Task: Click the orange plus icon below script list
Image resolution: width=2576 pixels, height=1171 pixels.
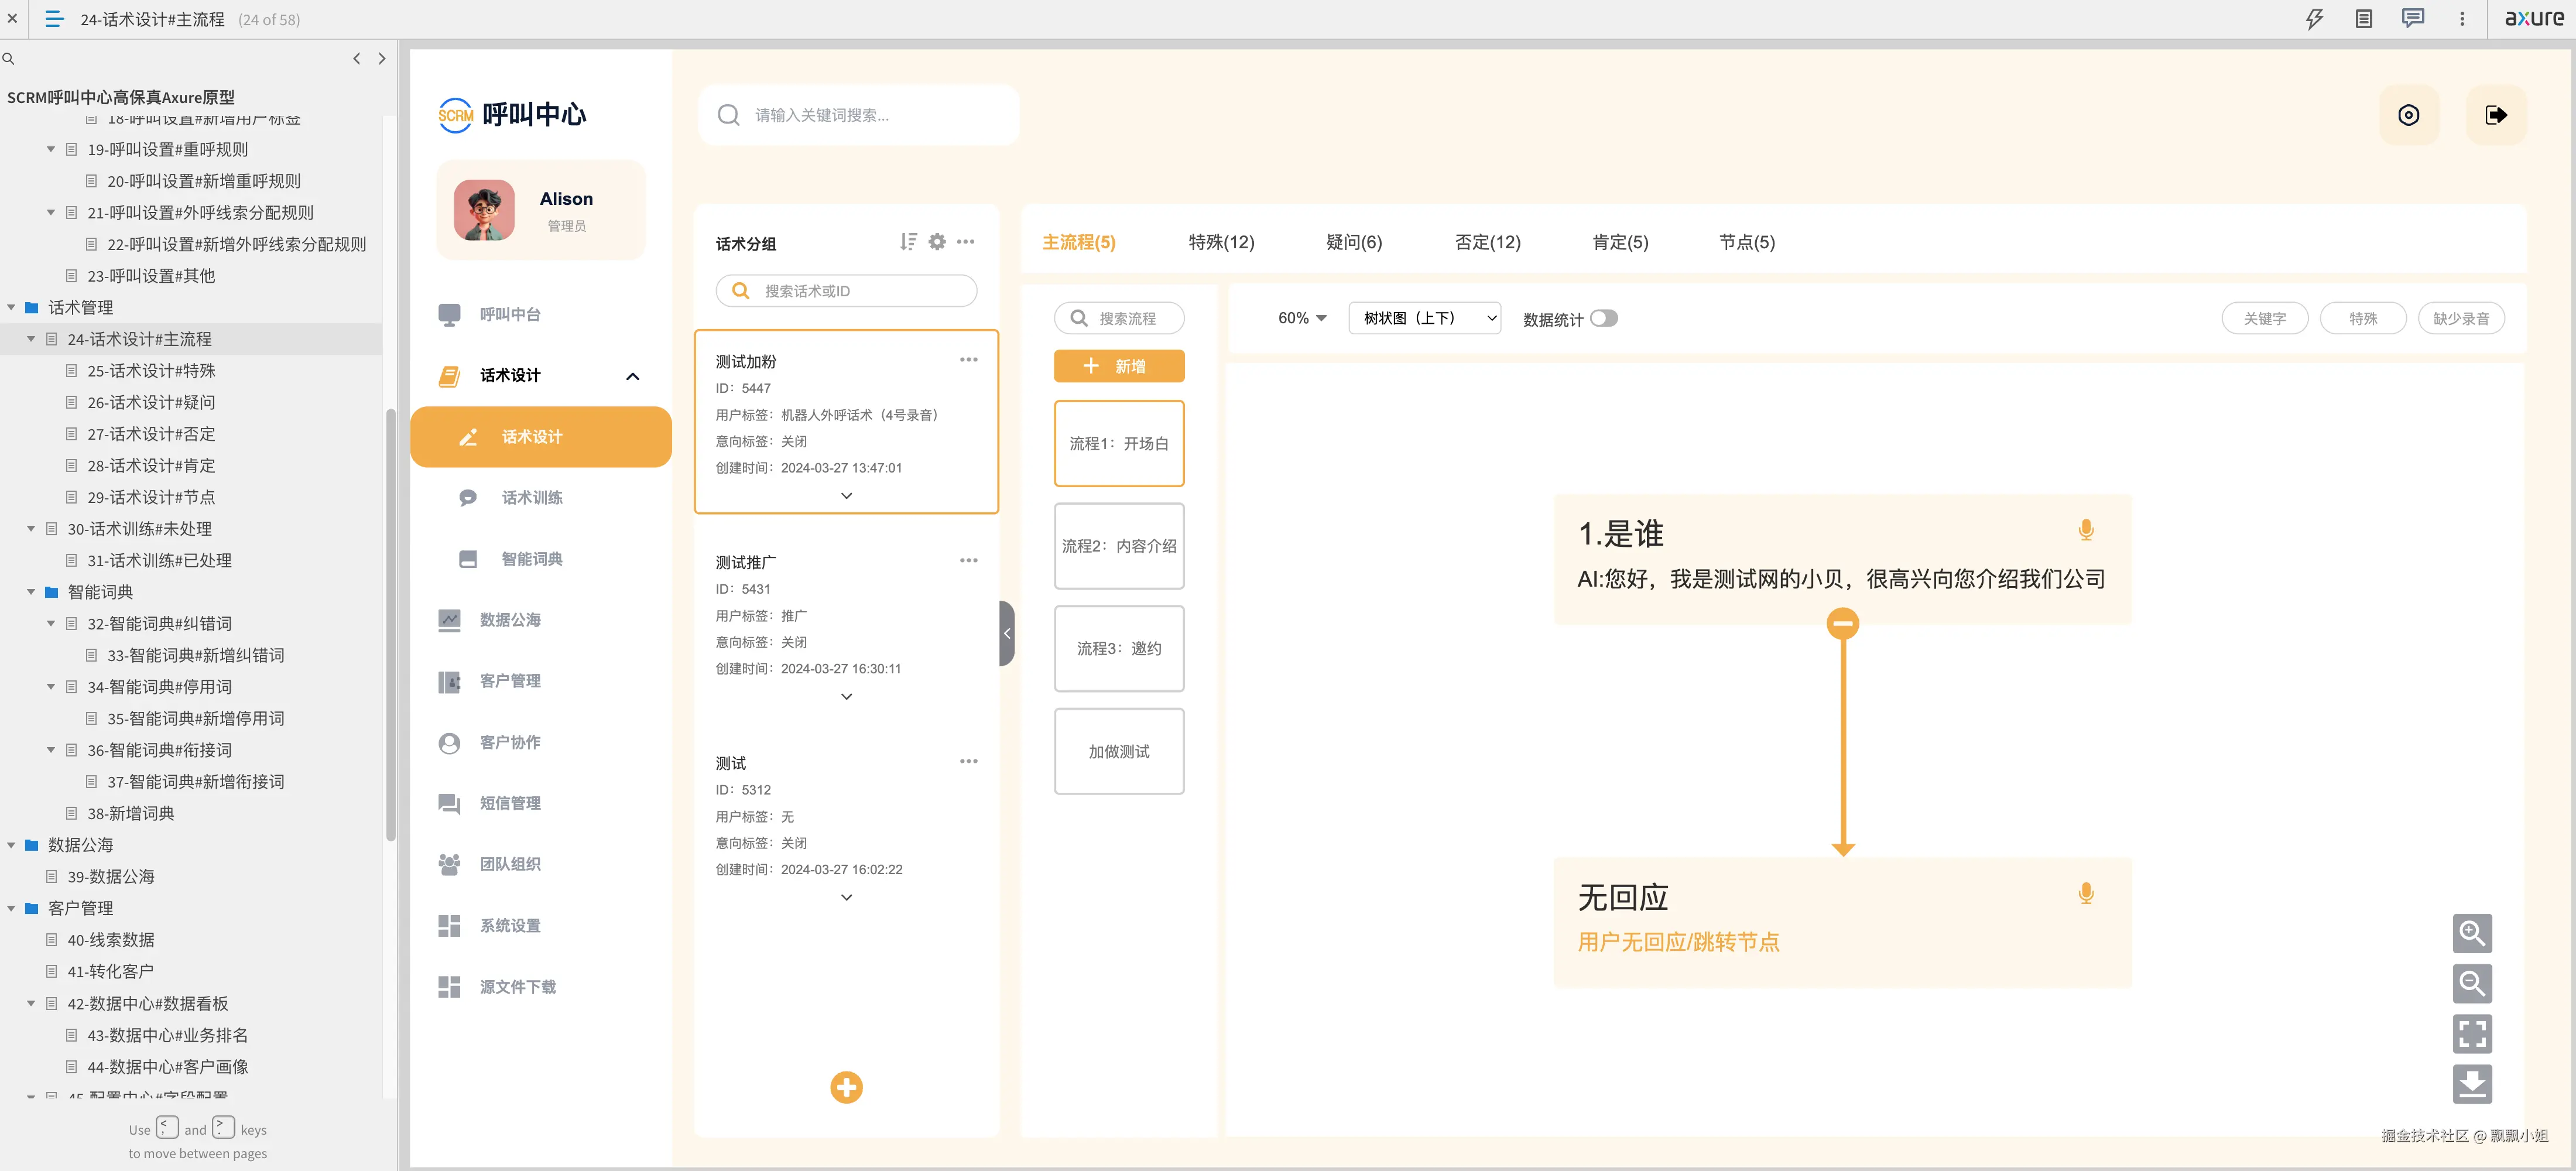Action: (846, 1087)
